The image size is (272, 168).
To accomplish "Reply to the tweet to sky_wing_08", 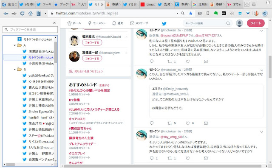I will [152, 158].
